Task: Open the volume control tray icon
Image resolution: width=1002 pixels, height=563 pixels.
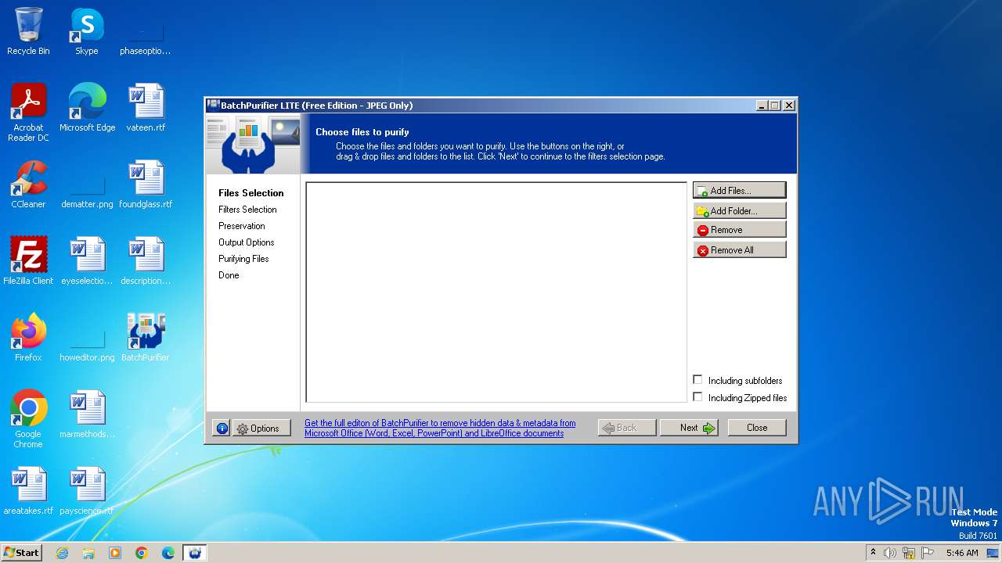Action: (x=890, y=553)
